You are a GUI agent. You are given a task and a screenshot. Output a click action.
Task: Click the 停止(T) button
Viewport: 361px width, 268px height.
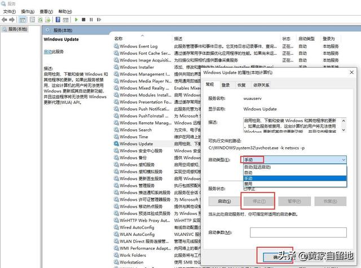point(259,201)
